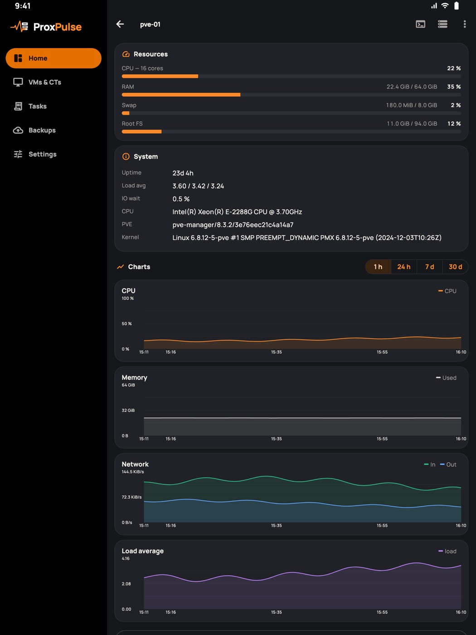Click the System info icon
The height and width of the screenshot is (635, 476).
pos(126,156)
